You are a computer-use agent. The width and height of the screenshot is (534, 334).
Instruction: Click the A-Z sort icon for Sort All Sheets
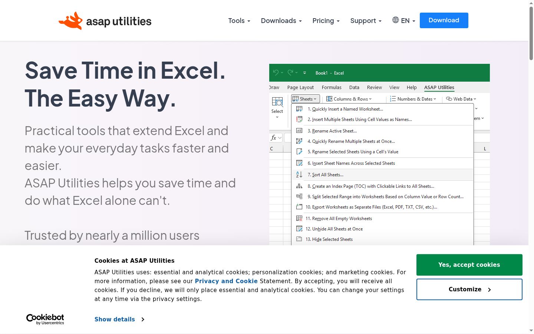[299, 175]
